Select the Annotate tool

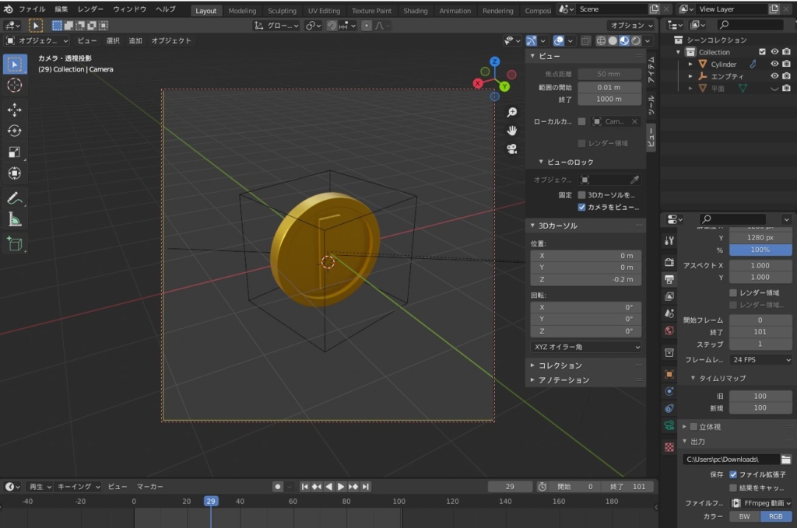click(16, 199)
